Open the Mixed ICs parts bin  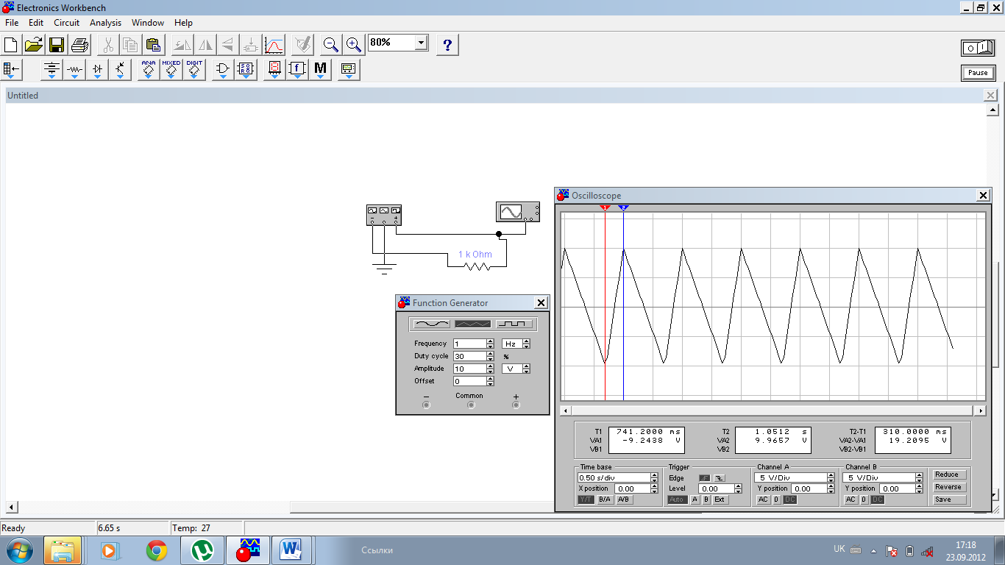click(171, 71)
